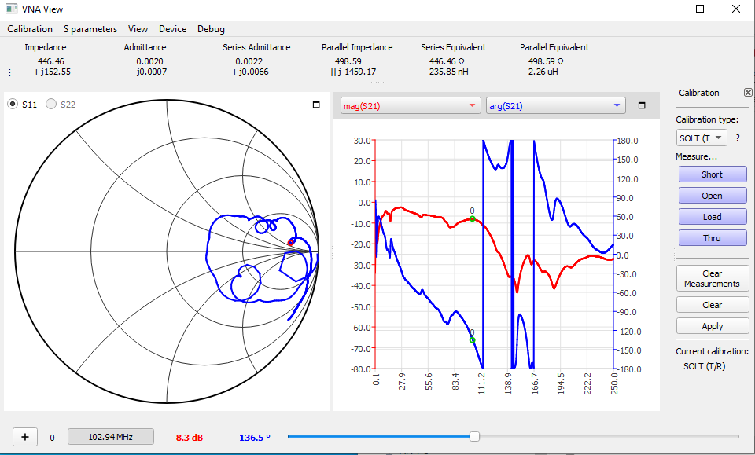Click the Series Admittance value 0.0022

[x=249, y=61]
